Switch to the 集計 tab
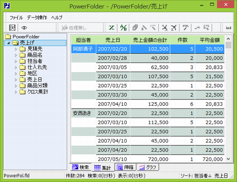This screenshot has height=182, width=237. coord(103,168)
